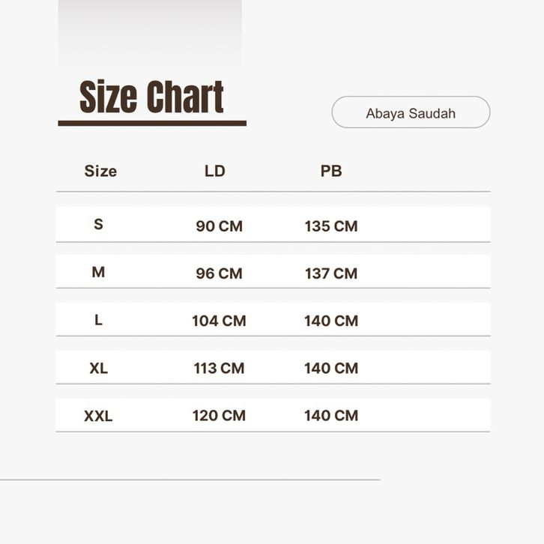The image size is (544, 544).
Task: Click the 135 CM PB value
Action: (x=331, y=226)
